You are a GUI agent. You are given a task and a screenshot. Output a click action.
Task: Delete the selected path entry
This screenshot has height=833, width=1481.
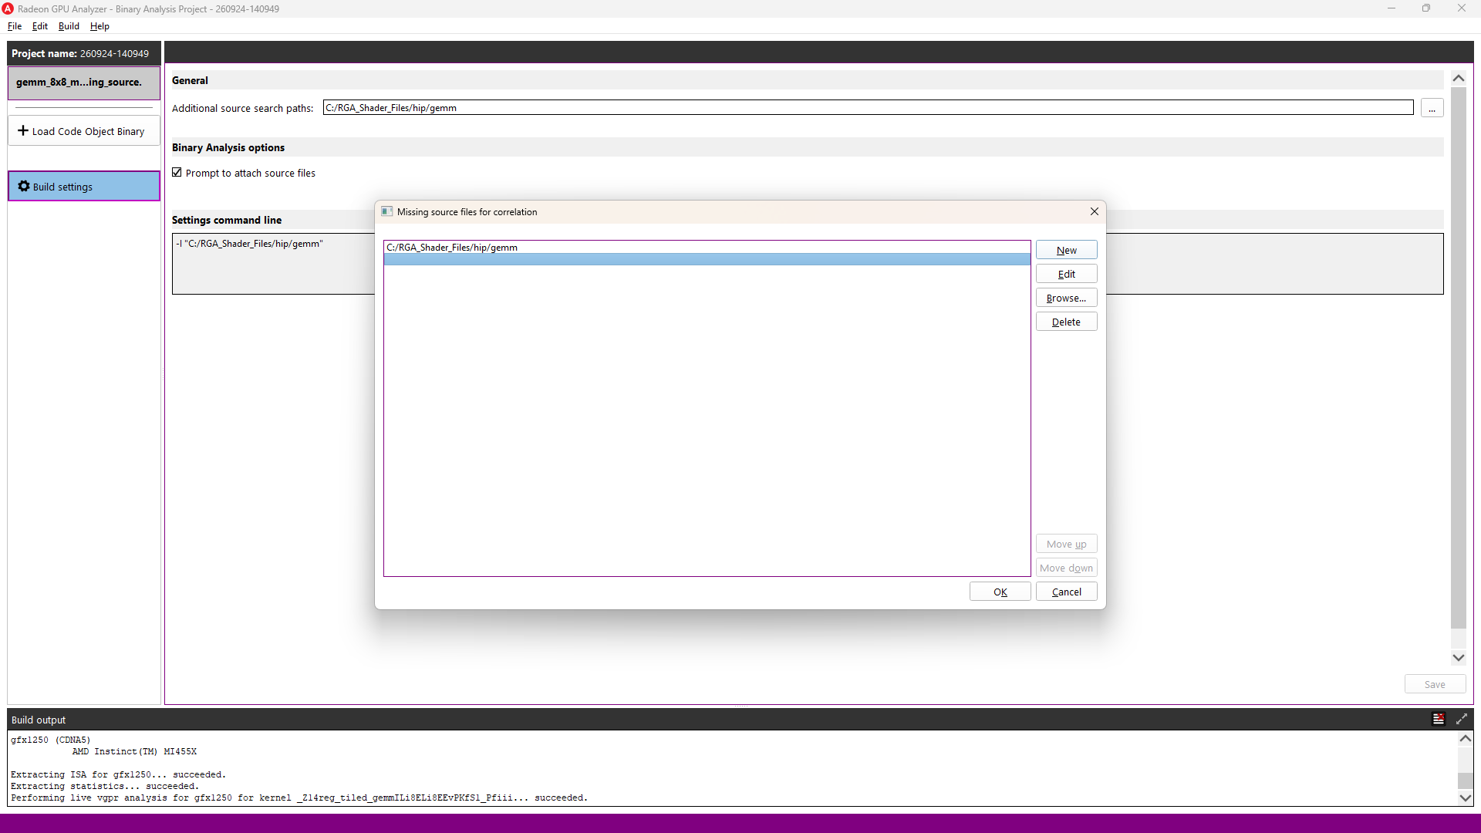[1066, 322]
